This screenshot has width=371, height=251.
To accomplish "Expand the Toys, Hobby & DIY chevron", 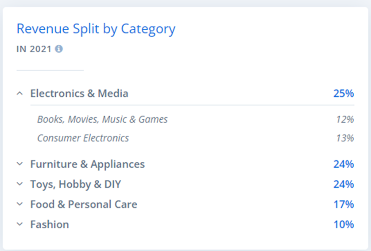I will [20, 184].
